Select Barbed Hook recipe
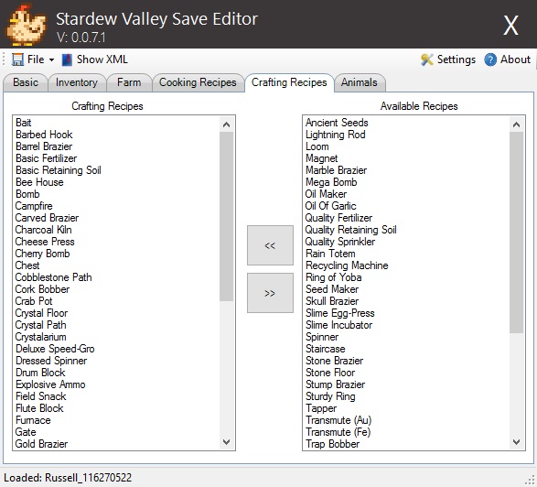 (44, 135)
